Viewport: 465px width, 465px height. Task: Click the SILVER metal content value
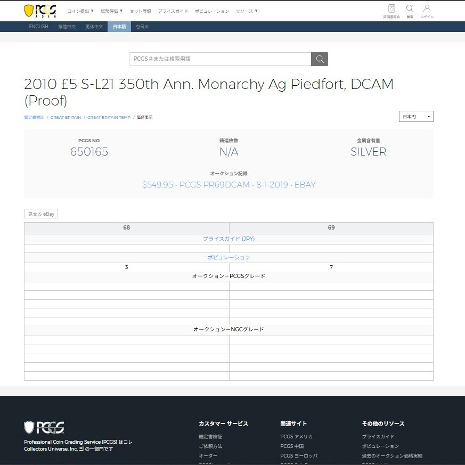tap(368, 152)
